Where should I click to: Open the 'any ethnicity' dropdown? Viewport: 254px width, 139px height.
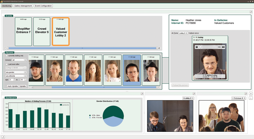16,76
